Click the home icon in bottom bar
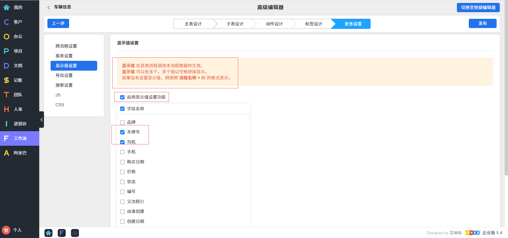The width and height of the screenshot is (508, 238). (48, 233)
